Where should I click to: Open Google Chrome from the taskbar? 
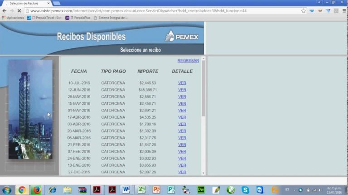click(x=22, y=190)
